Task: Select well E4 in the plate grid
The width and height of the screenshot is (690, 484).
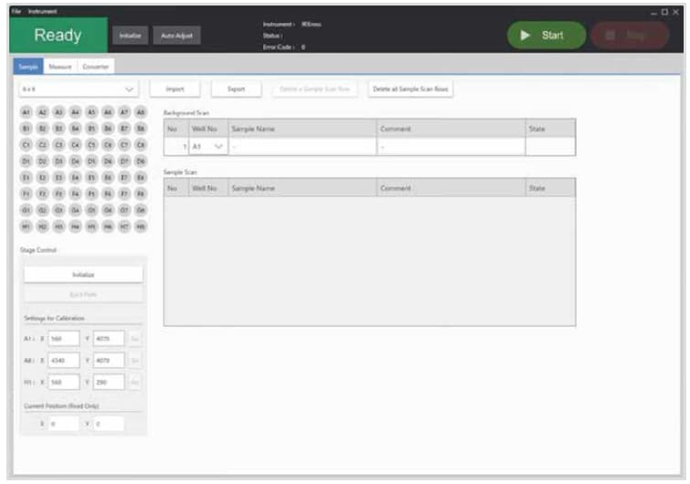Action: (75, 177)
